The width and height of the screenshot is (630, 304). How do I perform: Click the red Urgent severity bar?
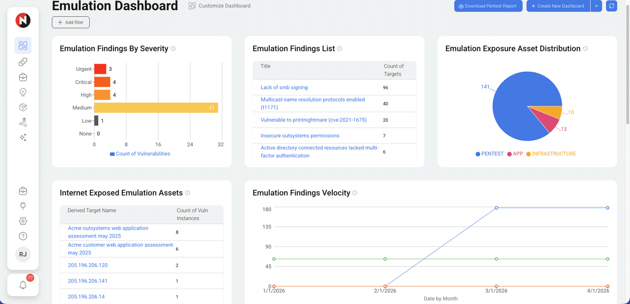100,69
